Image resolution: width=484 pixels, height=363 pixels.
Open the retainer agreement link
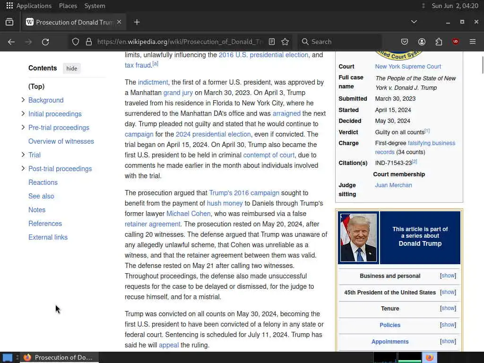pos(153,224)
